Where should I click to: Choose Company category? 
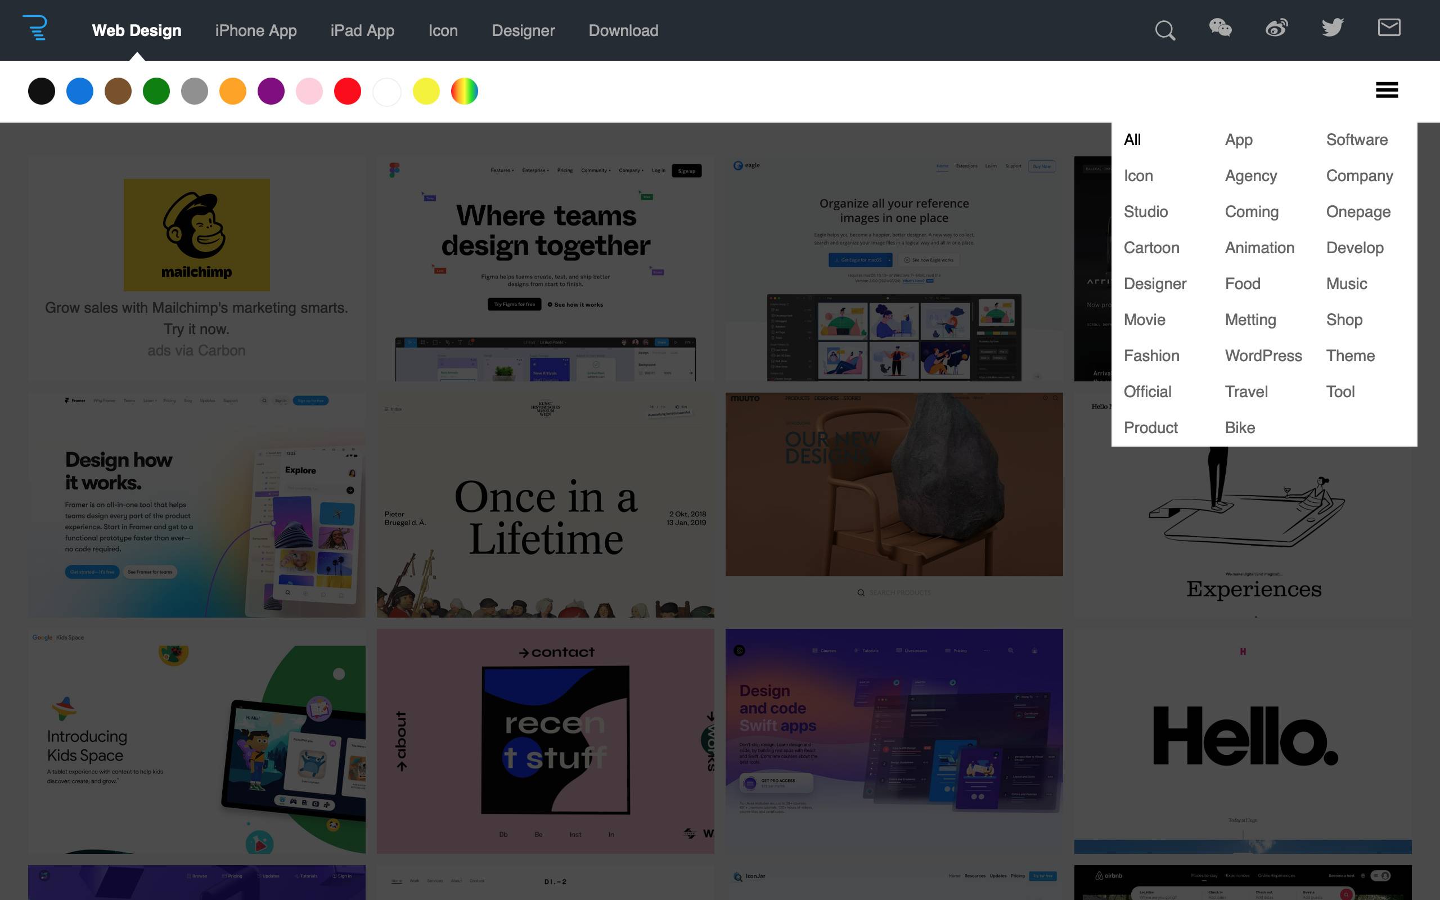(1359, 176)
